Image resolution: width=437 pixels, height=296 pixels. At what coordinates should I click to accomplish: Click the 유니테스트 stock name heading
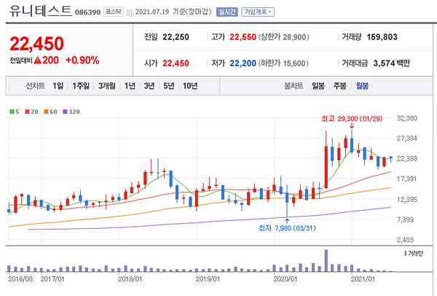[x=40, y=11]
